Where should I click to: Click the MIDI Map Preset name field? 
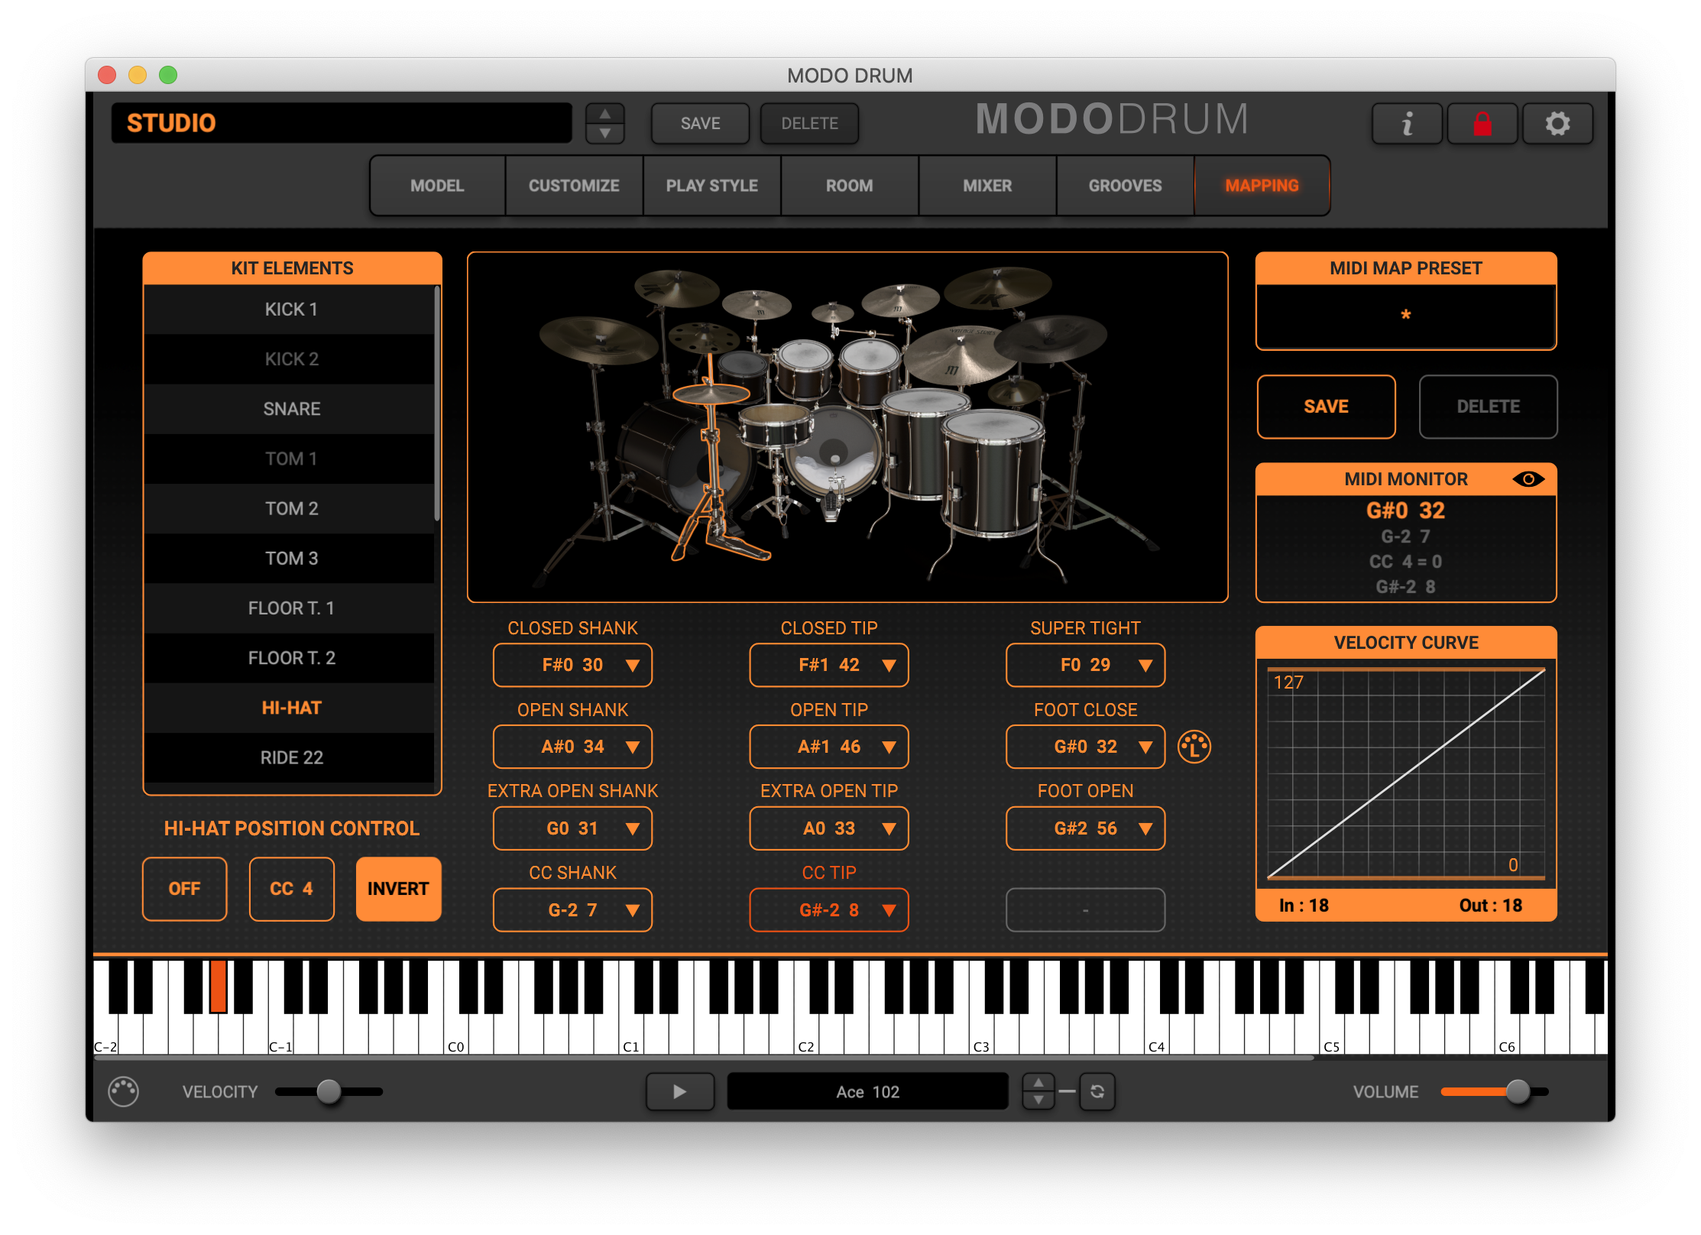[1406, 316]
